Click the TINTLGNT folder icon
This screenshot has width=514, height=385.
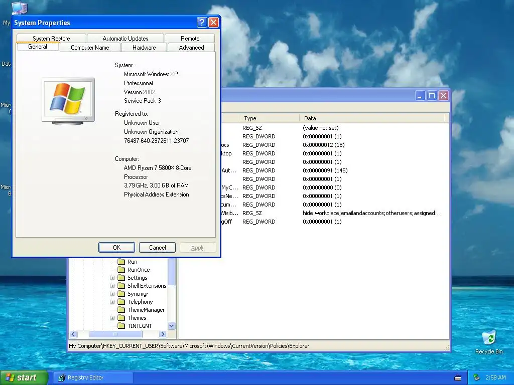pyautogui.click(x=121, y=326)
